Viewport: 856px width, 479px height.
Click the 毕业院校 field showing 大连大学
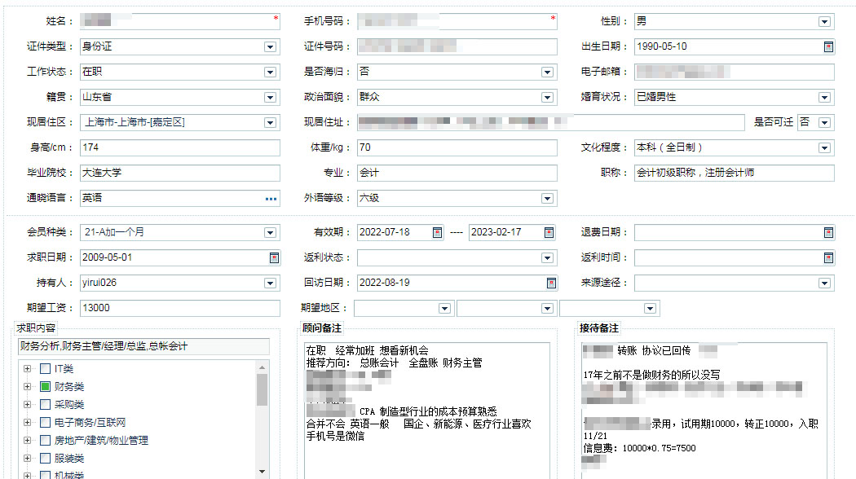point(179,173)
